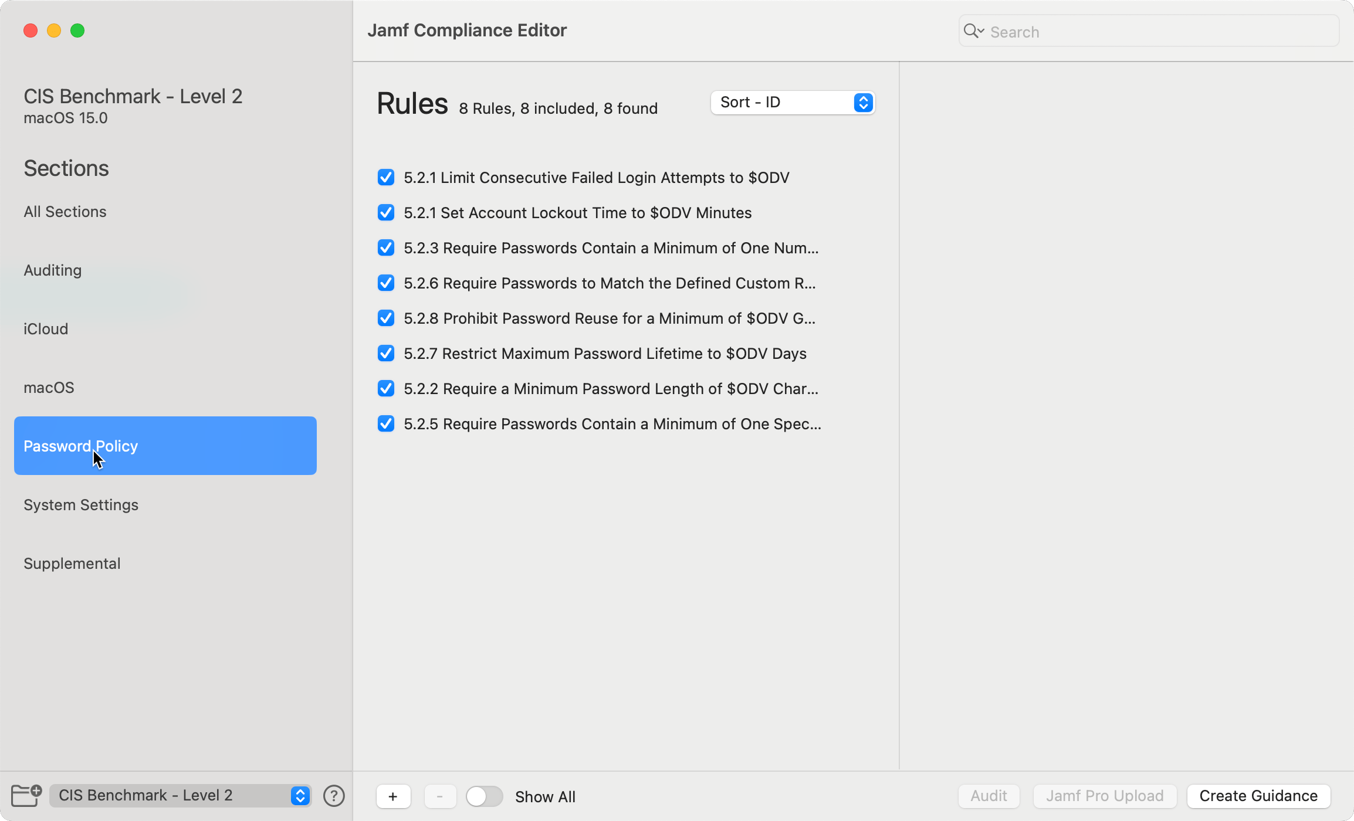Click the Create Guidance button
The width and height of the screenshot is (1354, 821).
tap(1258, 796)
